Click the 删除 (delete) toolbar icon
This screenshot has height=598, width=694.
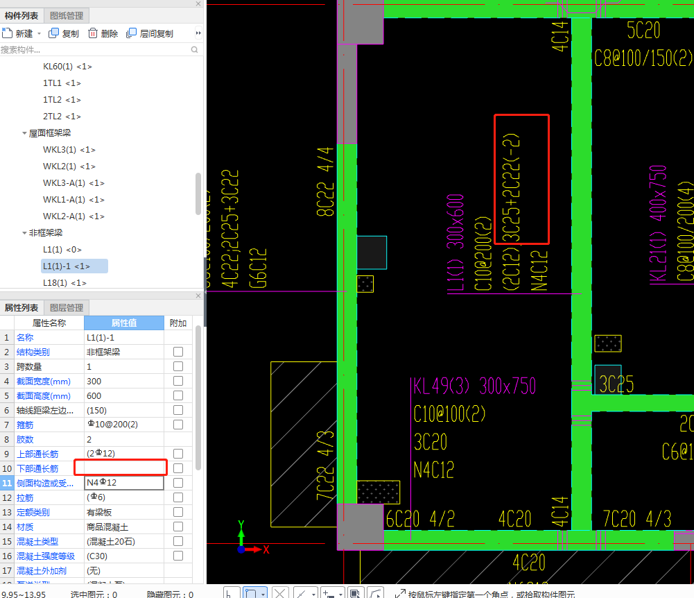[92, 33]
